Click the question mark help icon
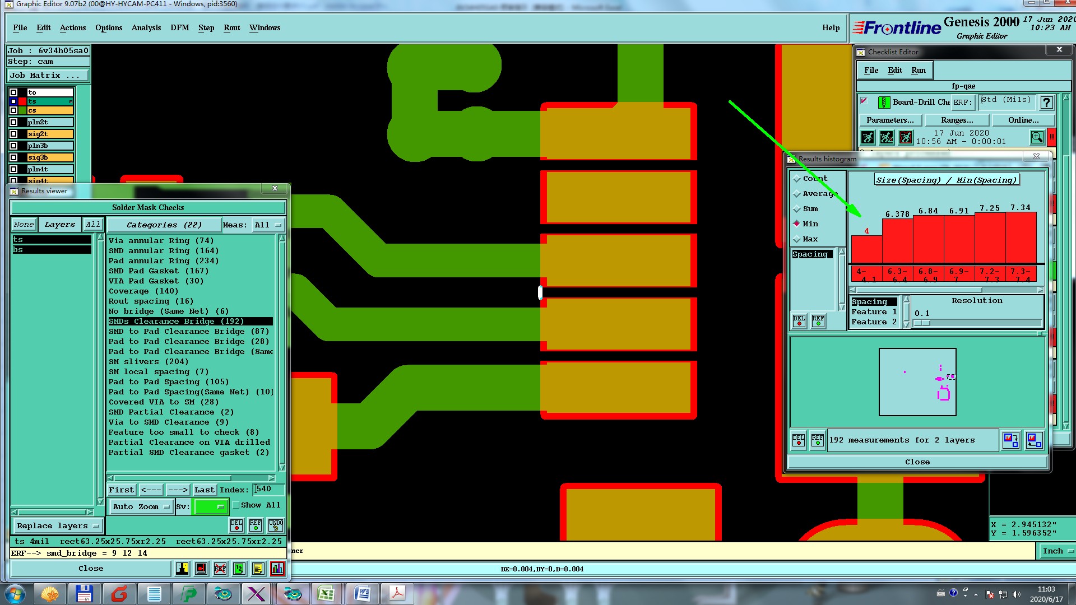Image resolution: width=1076 pixels, height=605 pixels. click(x=1046, y=103)
